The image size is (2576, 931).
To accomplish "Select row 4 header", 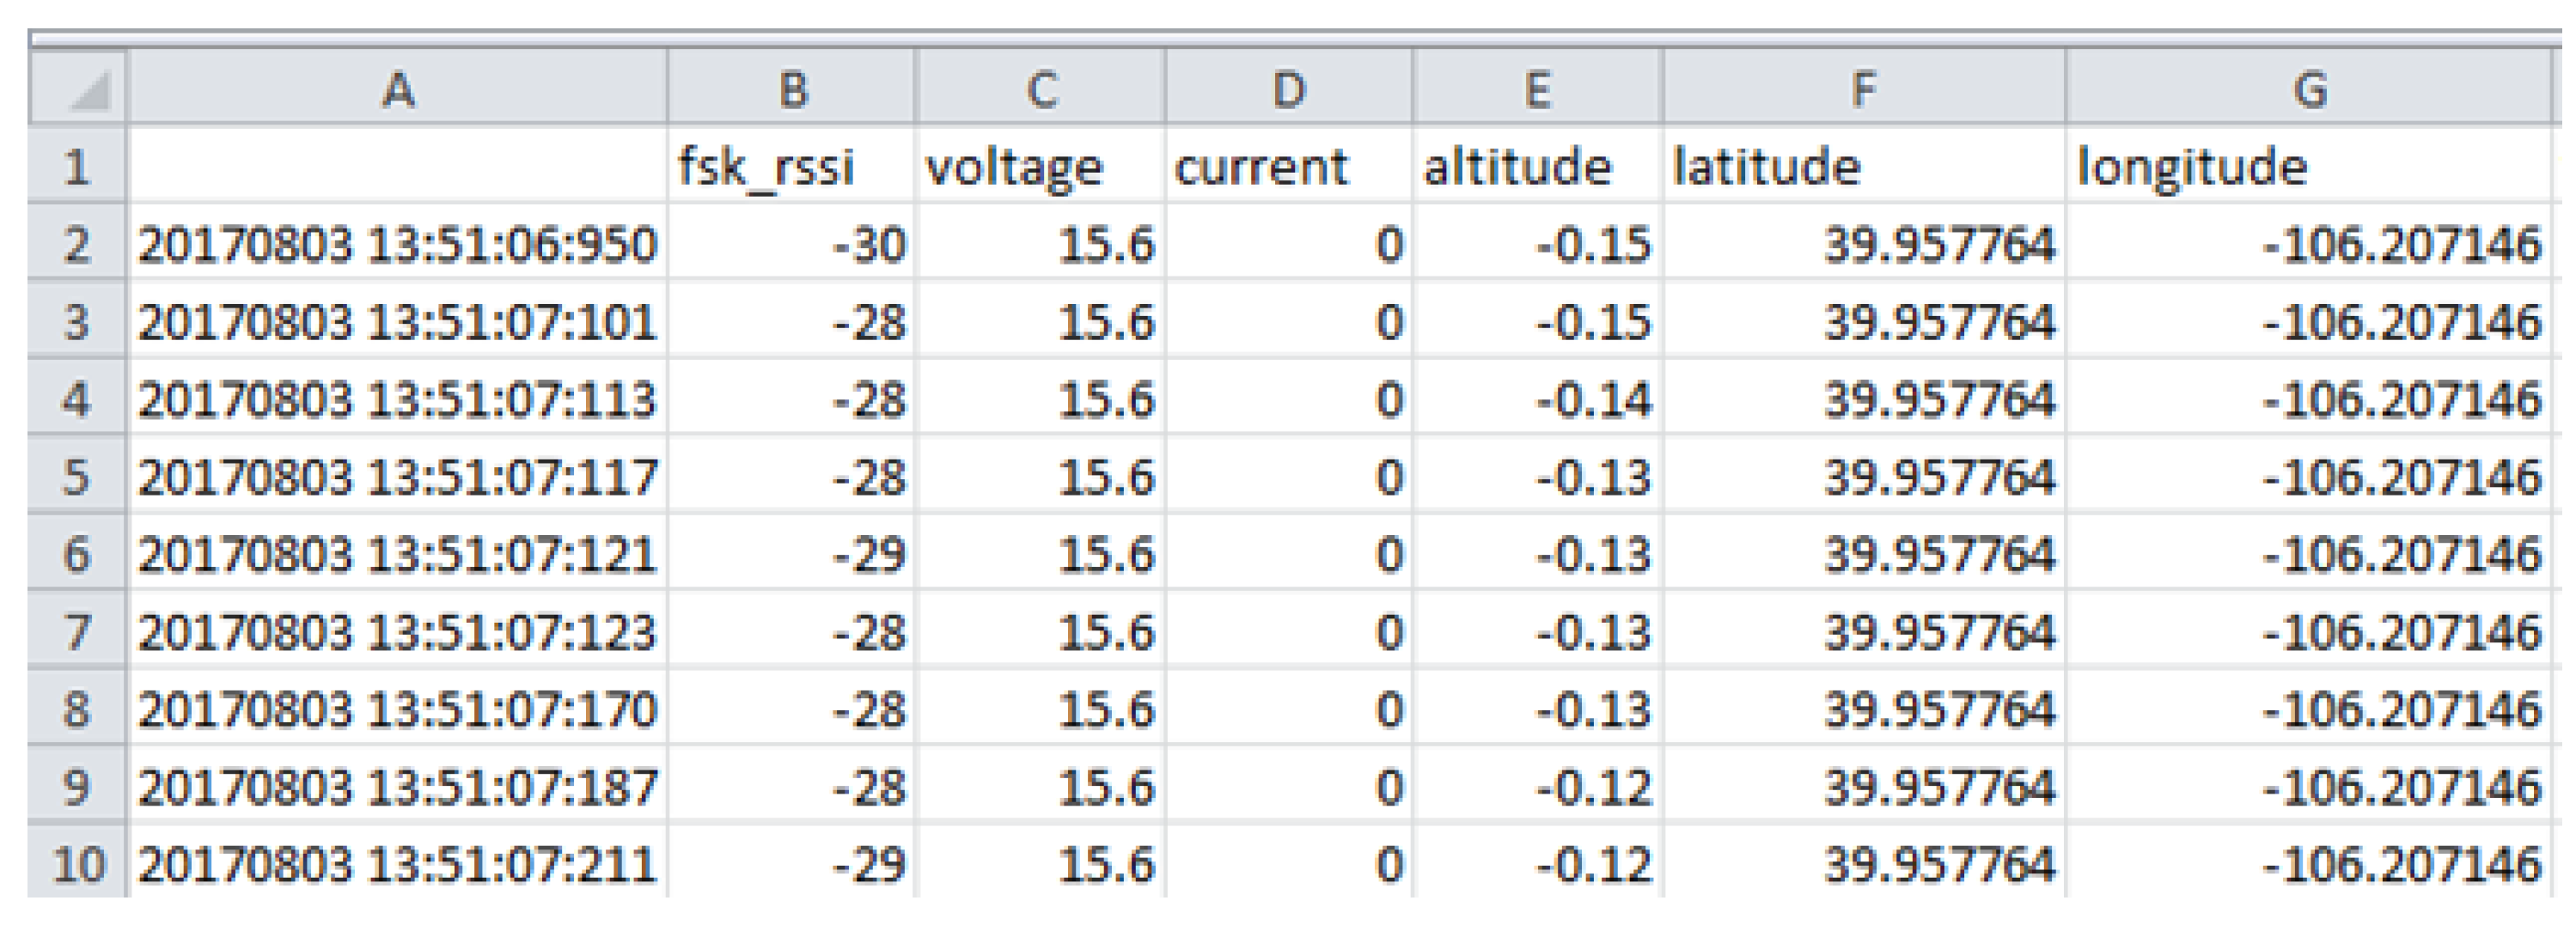I will coord(78,398).
